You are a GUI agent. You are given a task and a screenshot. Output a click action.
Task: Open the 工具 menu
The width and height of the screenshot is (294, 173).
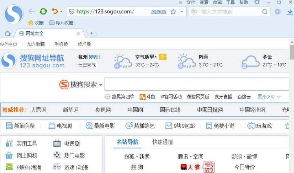point(230,2)
